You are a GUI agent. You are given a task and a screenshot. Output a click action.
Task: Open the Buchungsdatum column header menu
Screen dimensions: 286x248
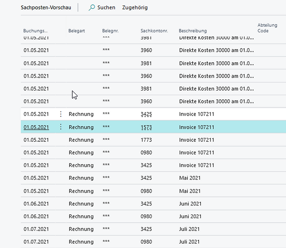36,31
